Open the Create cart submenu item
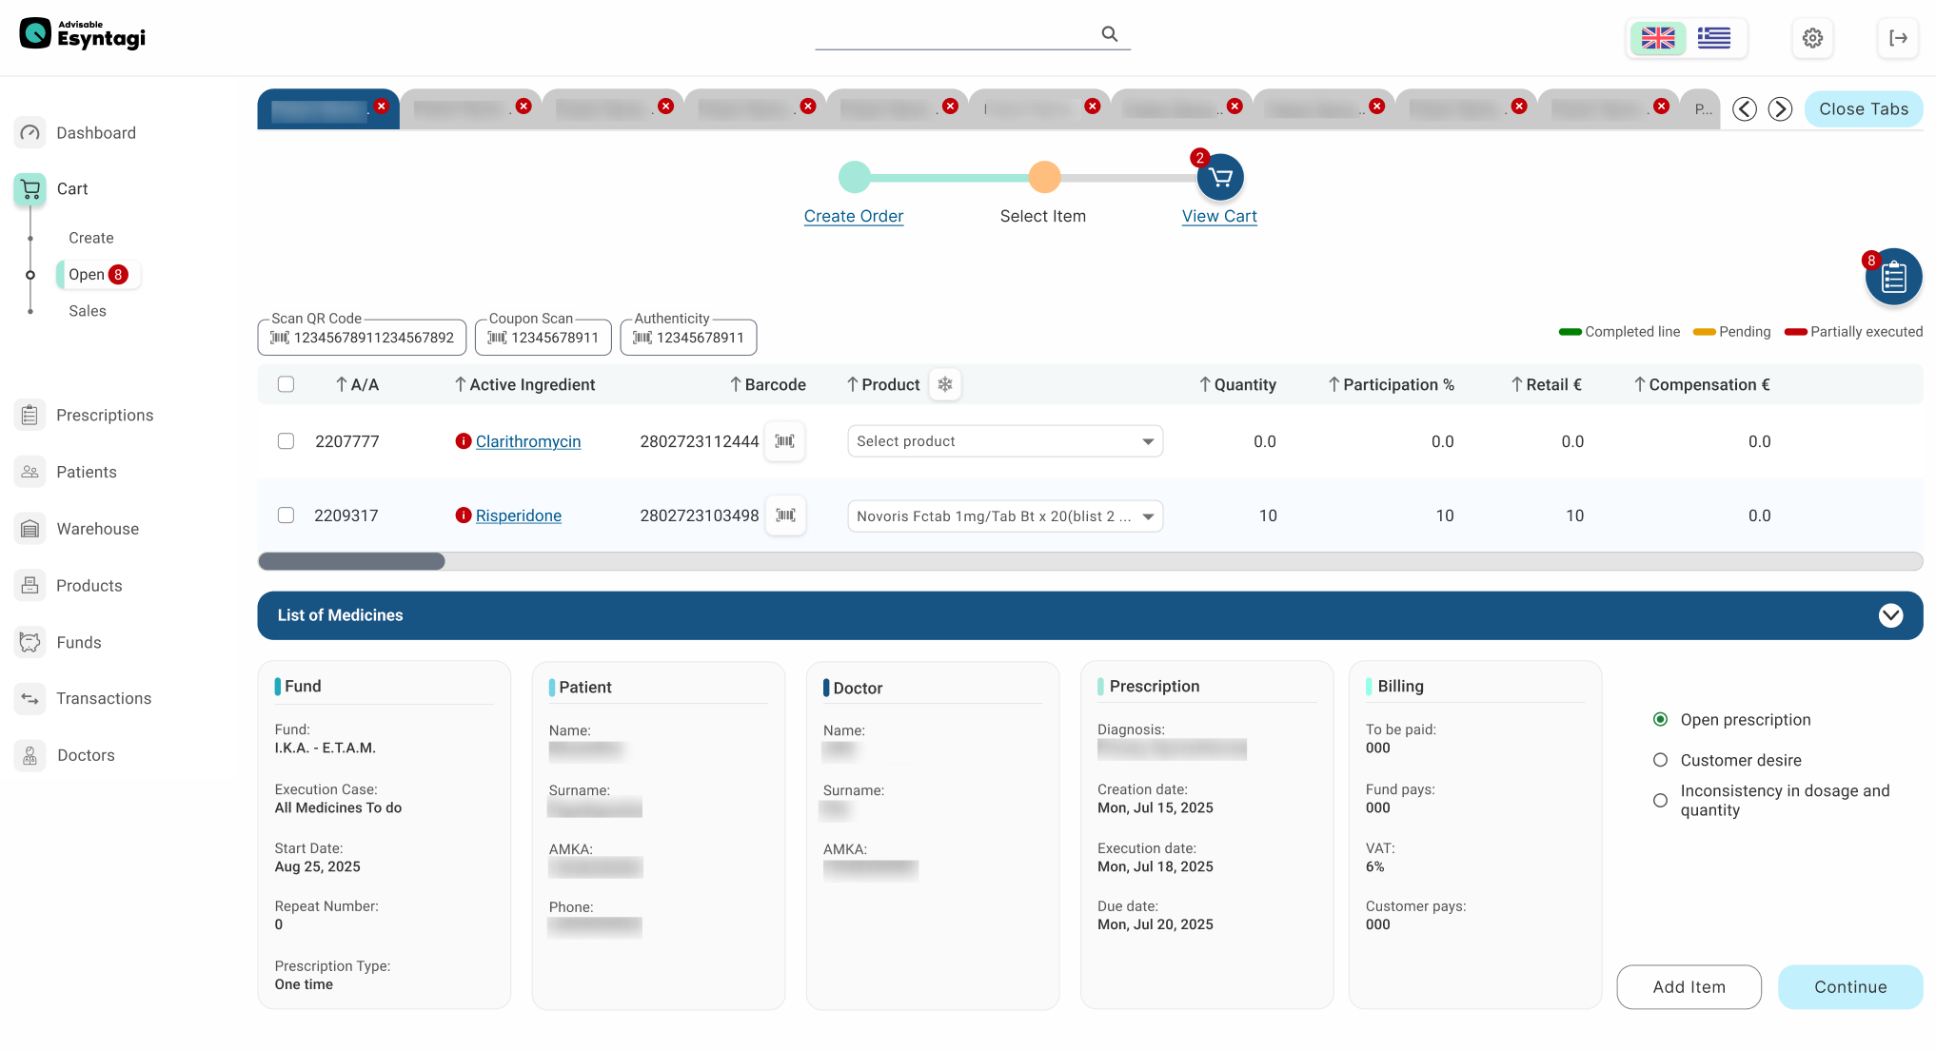 tap(90, 238)
